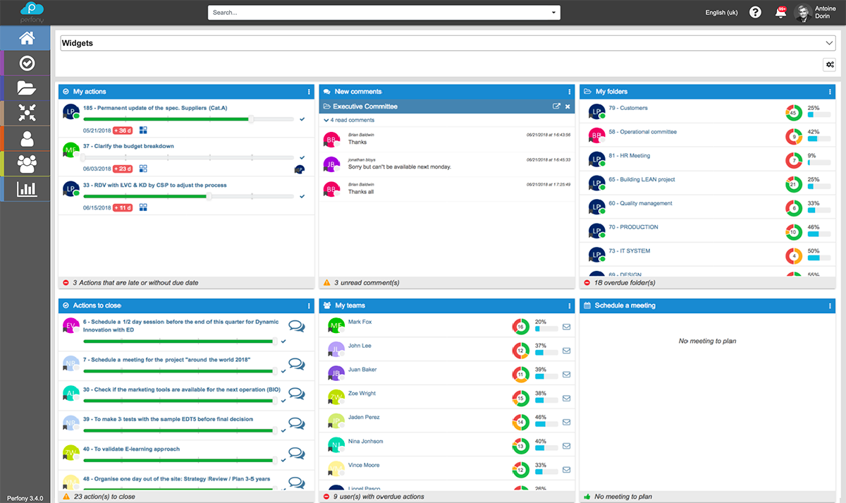846x503 pixels.
Task: Expand the Widgets dropdown
Action: 829,43
